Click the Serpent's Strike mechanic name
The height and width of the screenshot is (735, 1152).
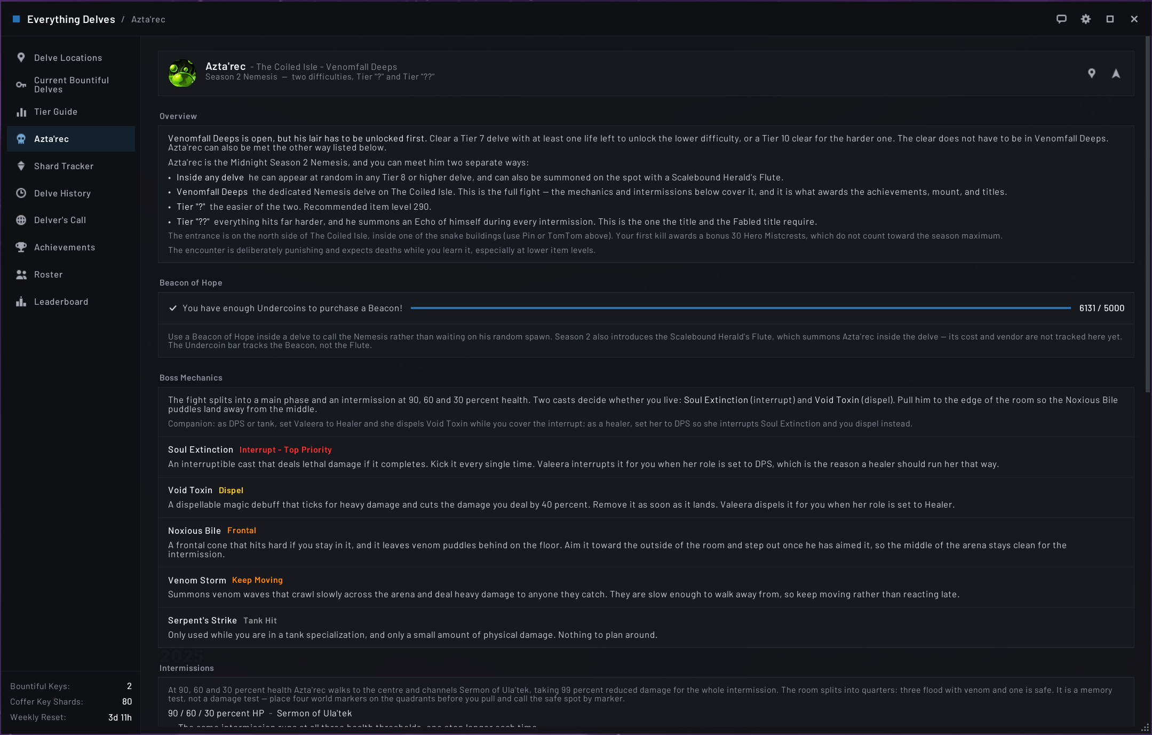click(x=202, y=621)
